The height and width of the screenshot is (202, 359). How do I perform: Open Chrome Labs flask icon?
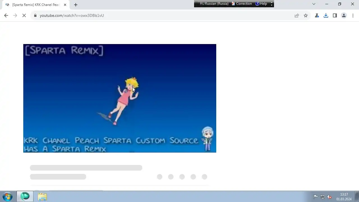[x=317, y=15]
